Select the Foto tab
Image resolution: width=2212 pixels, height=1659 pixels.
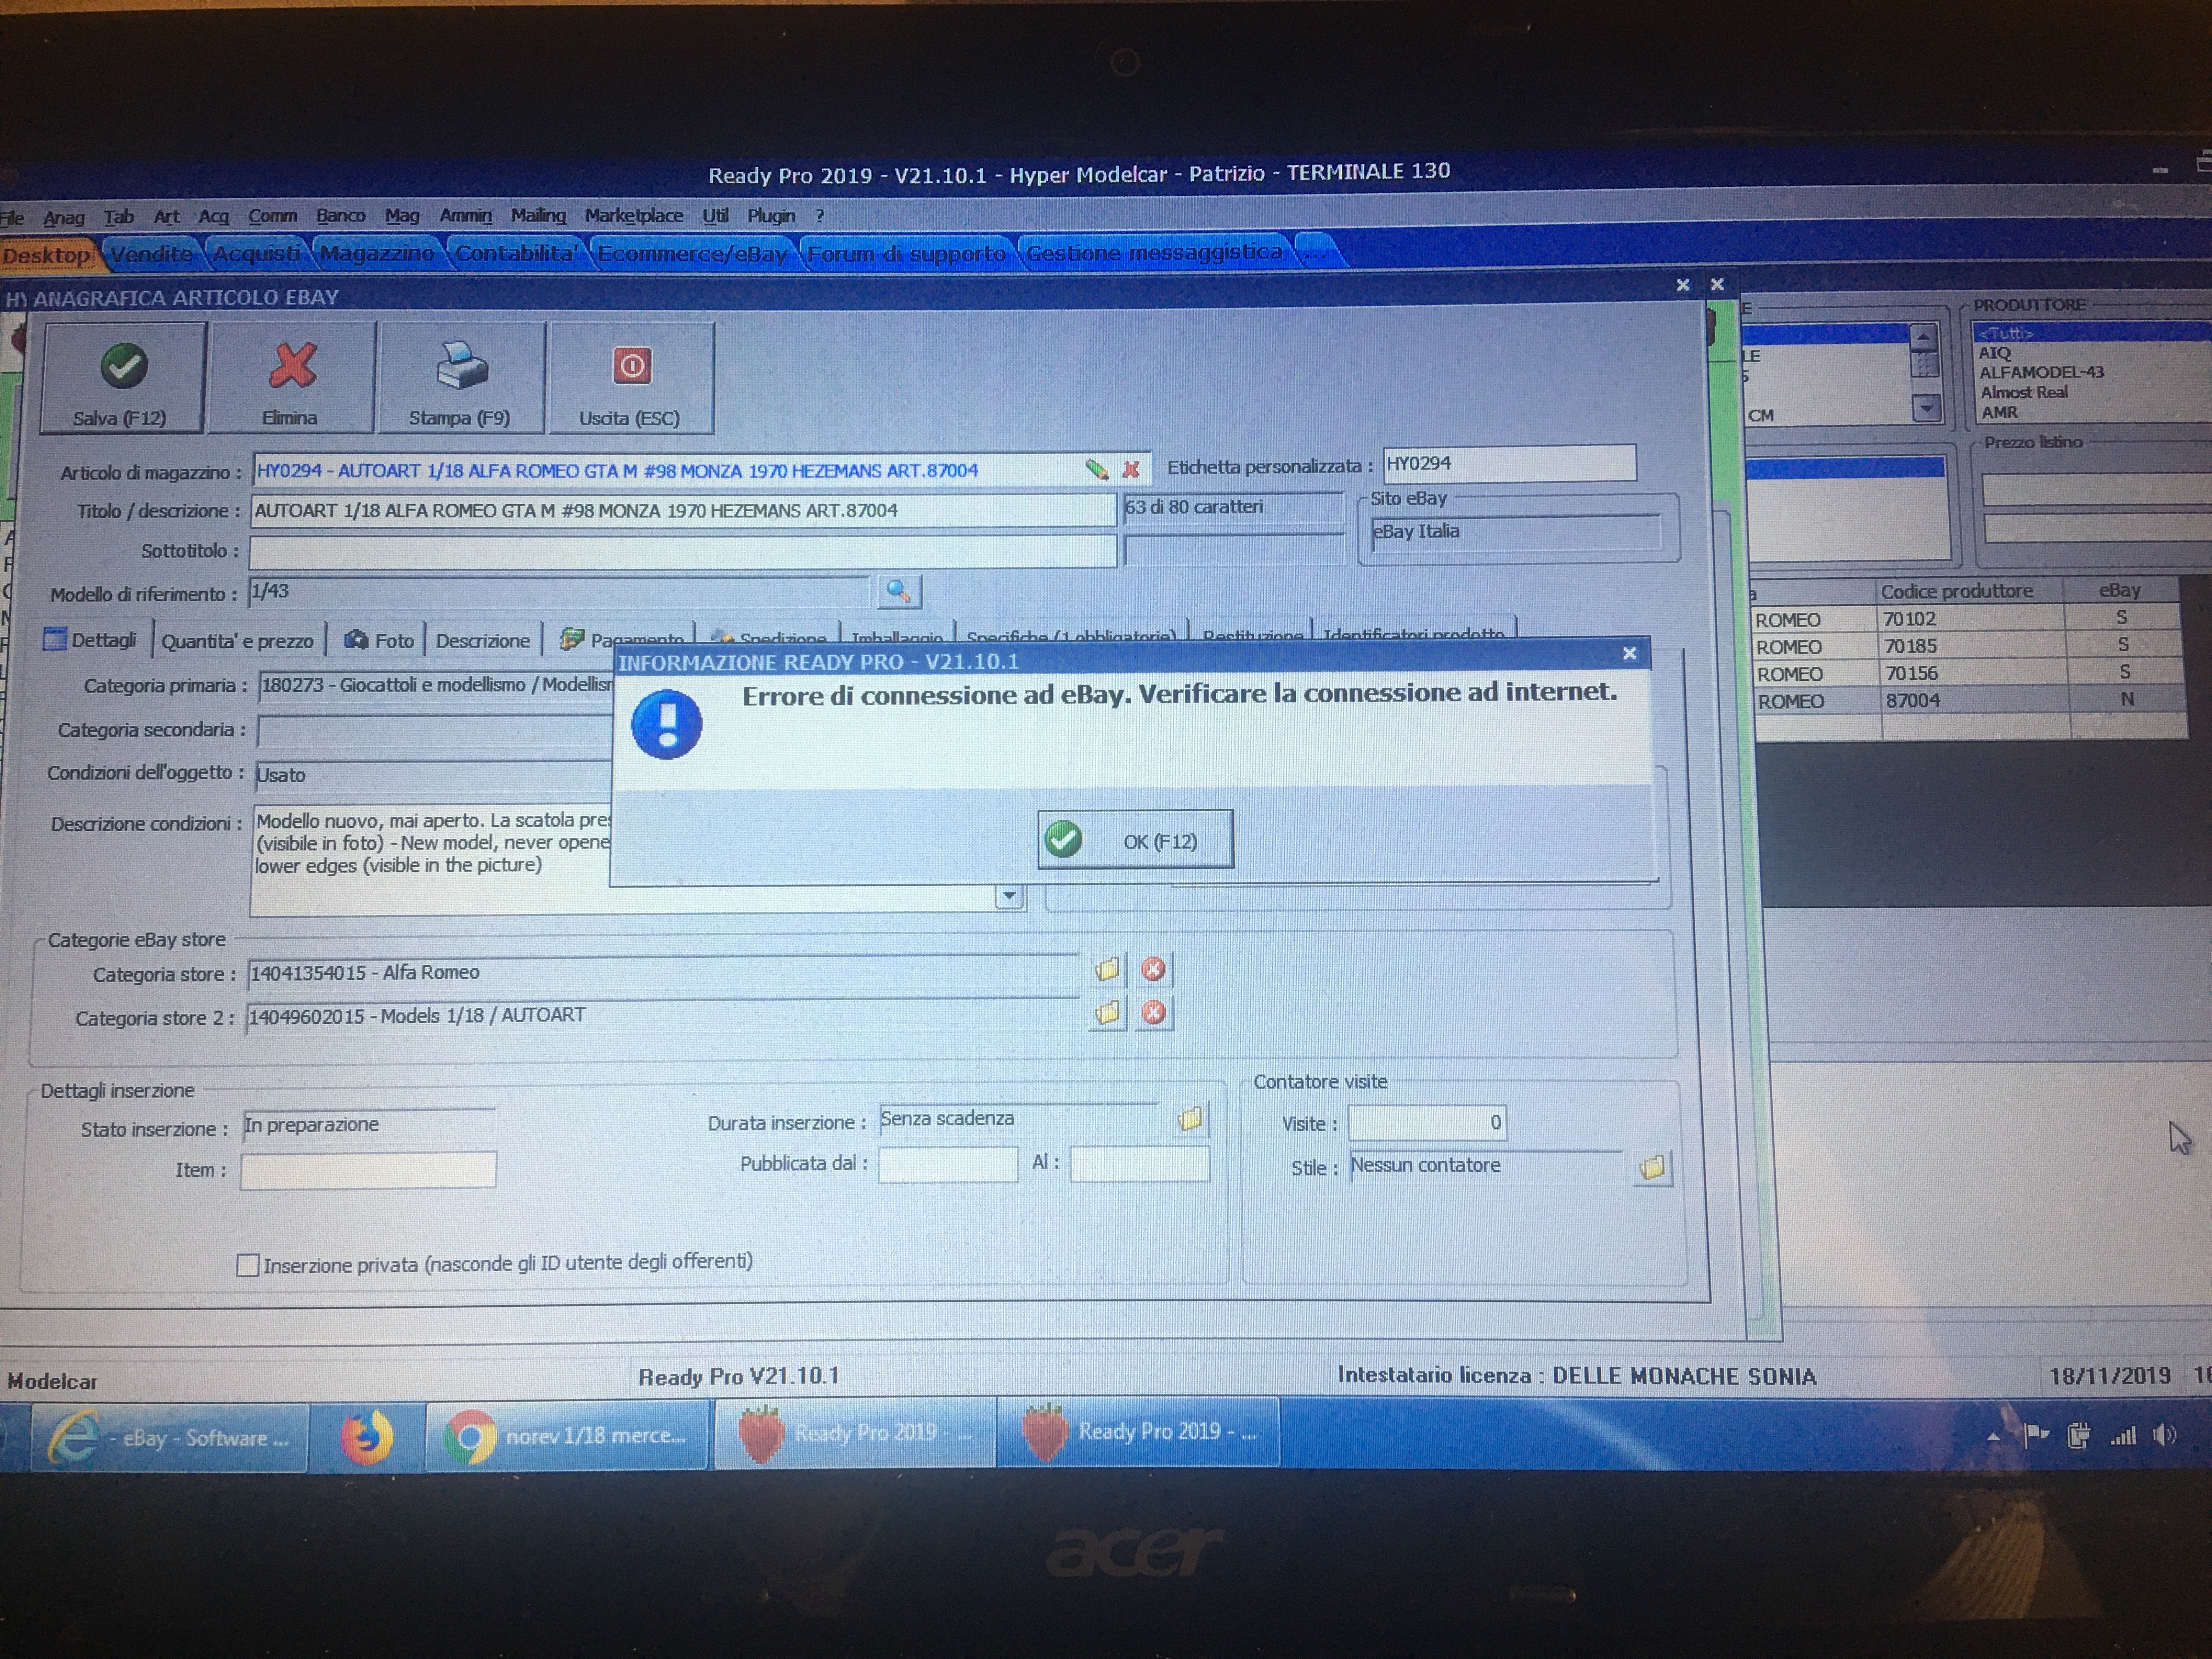click(379, 640)
